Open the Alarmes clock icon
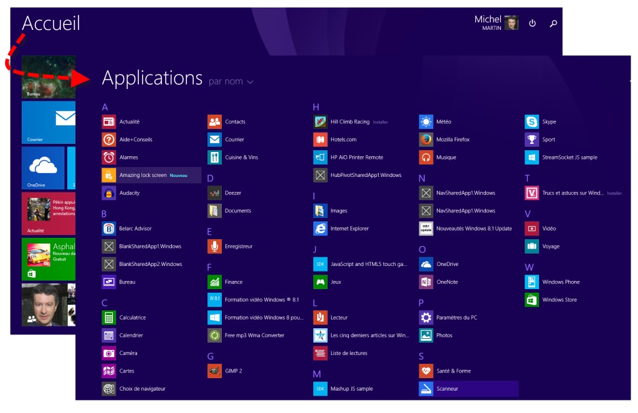This screenshot has height=413, width=638. (x=108, y=158)
